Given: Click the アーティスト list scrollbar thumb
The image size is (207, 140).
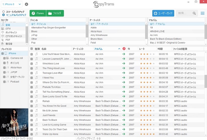Looking at the screenshot, I should [x=146, y=32].
